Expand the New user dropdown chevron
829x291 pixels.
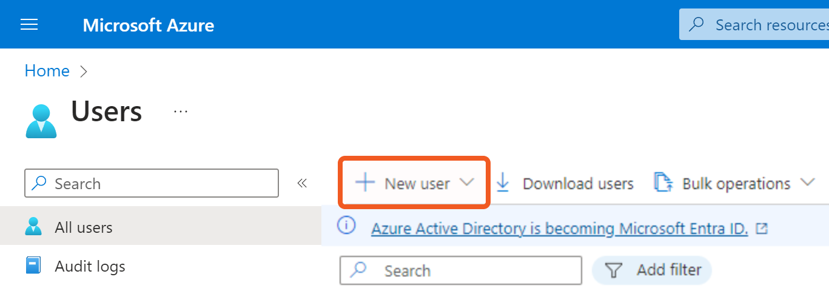[x=466, y=182]
